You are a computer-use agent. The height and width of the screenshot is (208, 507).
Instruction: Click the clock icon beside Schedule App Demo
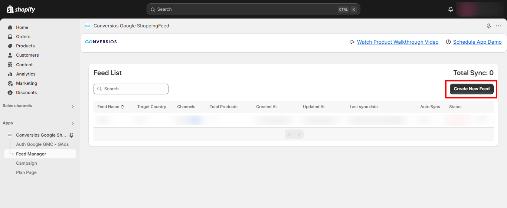448,42
